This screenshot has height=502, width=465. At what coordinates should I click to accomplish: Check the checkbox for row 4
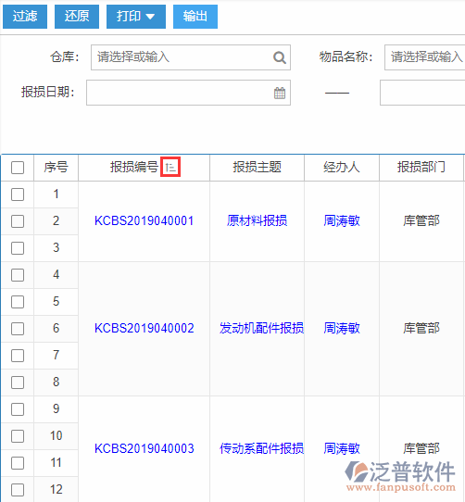tap(18, 275)
